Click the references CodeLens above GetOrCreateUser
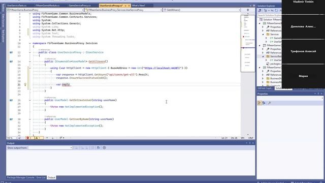Screen dimensions: 325x183 pos(50,98)
